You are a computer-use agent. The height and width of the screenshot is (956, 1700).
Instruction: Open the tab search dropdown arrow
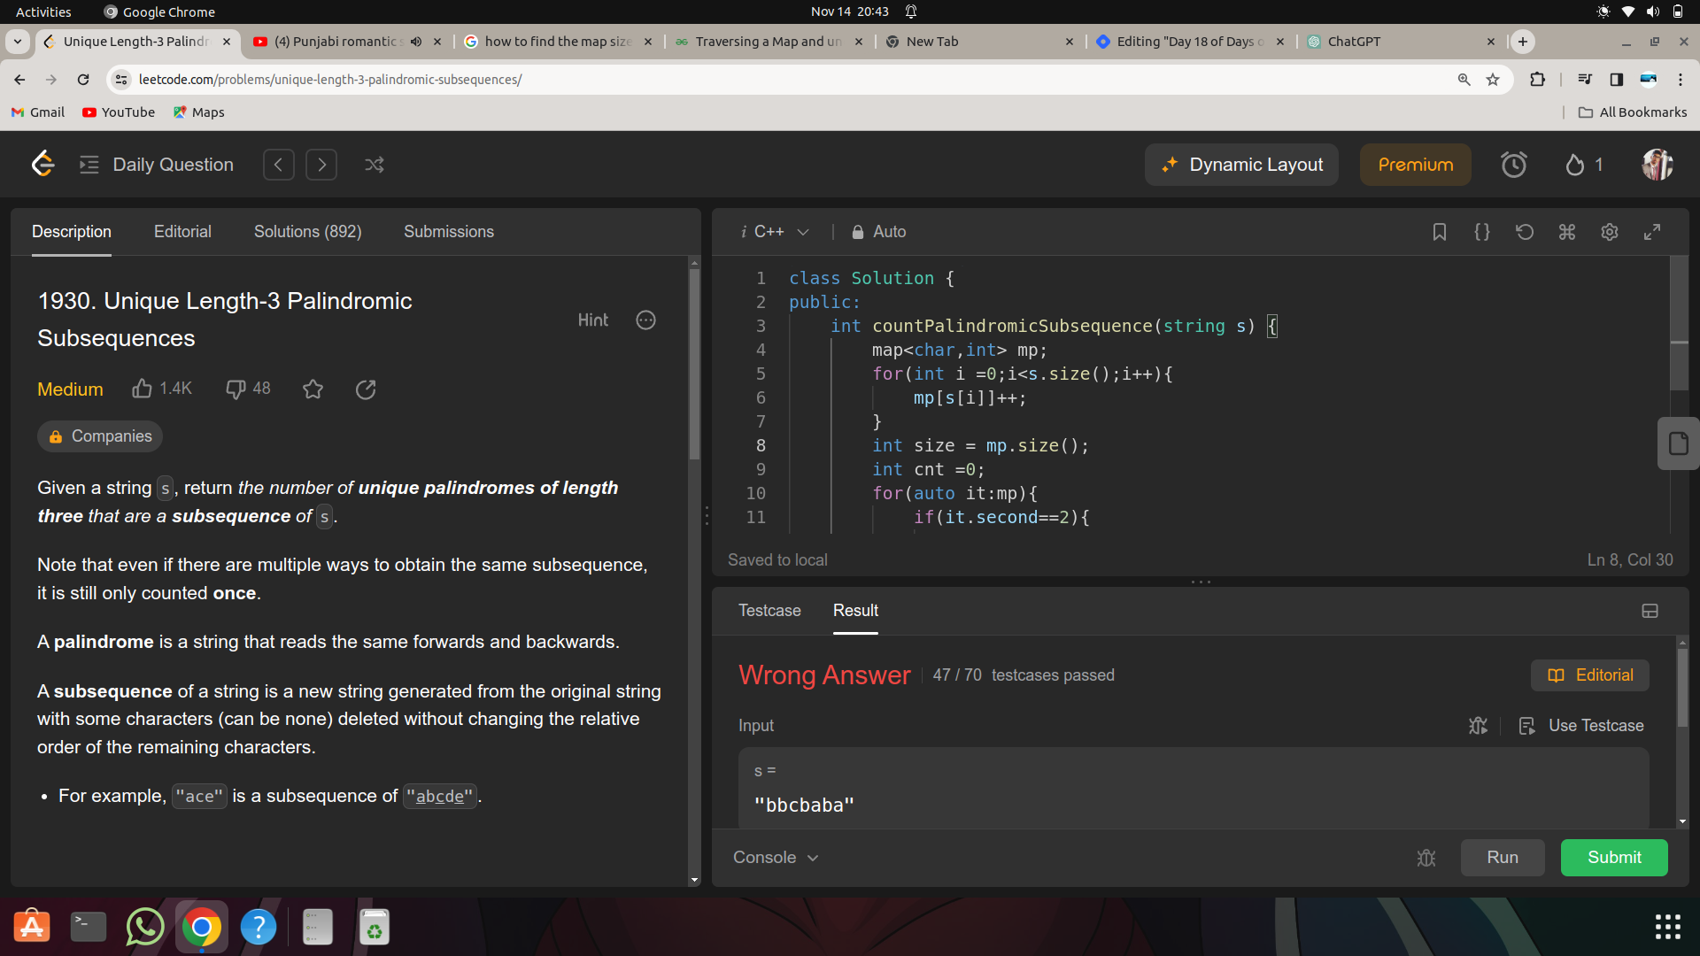click(18, 42)
